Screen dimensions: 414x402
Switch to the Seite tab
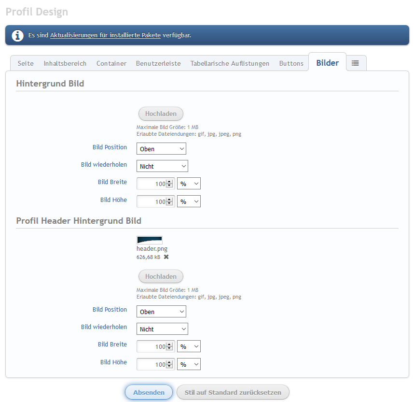(x=26, y=63)
